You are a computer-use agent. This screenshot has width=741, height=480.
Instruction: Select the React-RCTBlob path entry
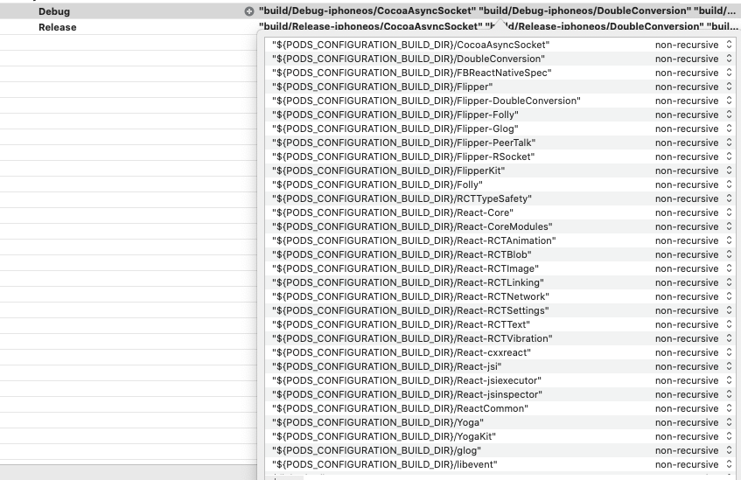tap(402, 254)
